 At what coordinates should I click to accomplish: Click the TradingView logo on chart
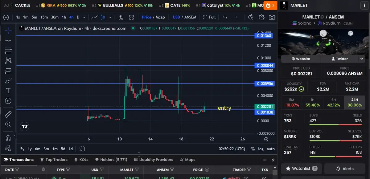tap(25, 126)
